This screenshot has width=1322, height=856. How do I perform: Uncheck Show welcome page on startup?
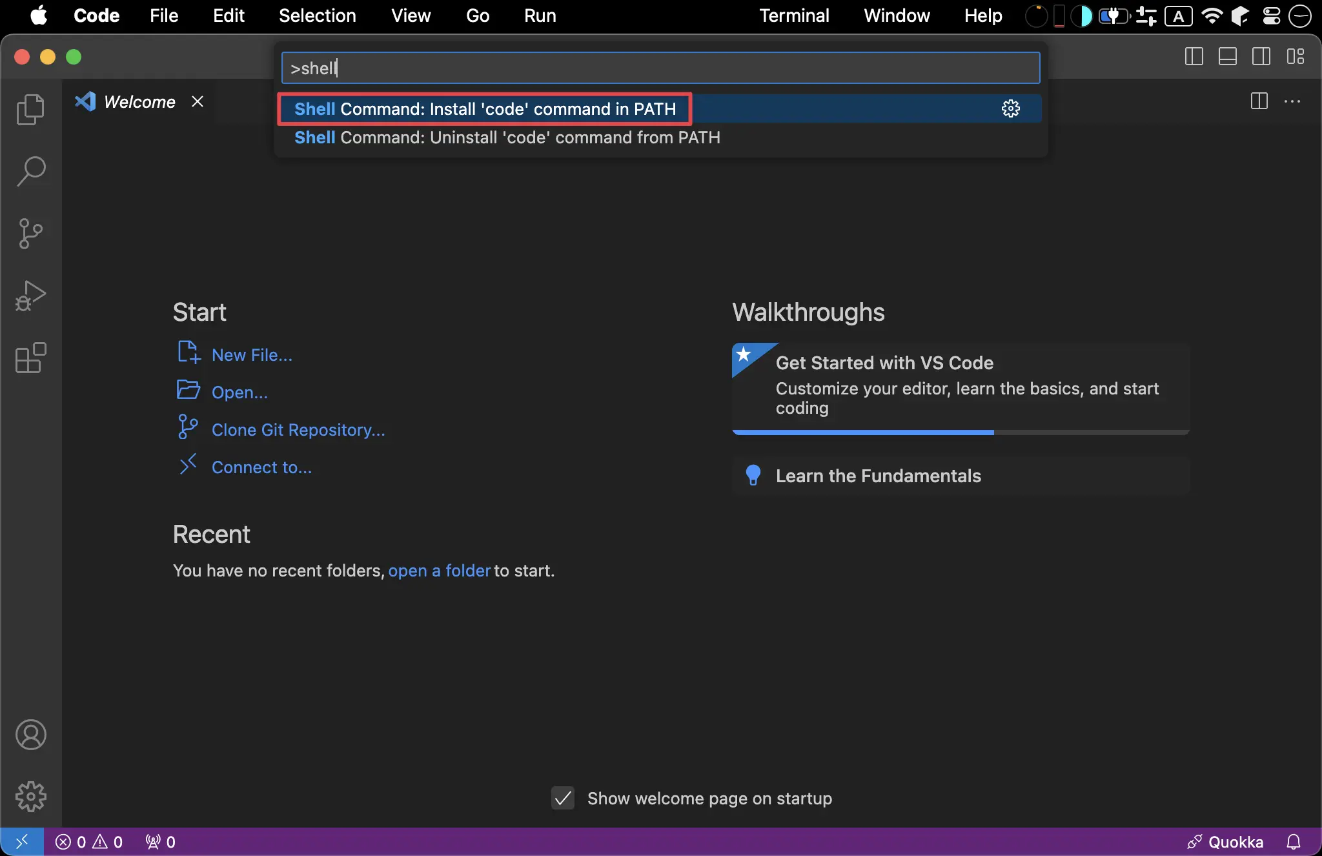click(563, 799)
